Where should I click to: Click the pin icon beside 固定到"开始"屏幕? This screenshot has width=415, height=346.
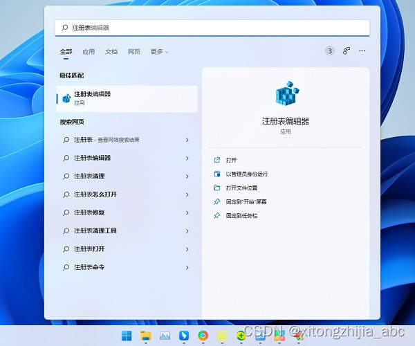(216, 202)
